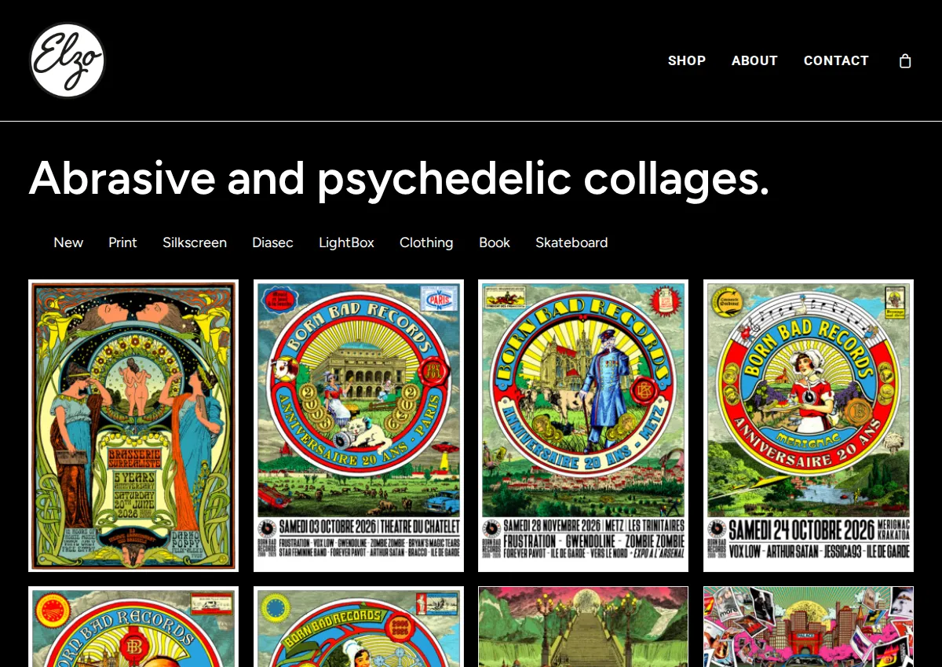Go to the ABOUT page

(x=754, y=60)
